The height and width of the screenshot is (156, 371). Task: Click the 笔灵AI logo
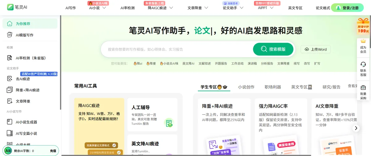[x=17, y=7]
